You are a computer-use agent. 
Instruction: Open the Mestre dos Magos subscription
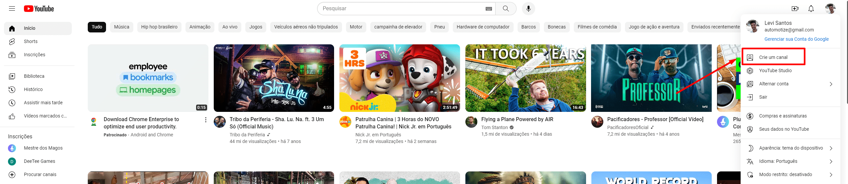[x=38, y=148]
